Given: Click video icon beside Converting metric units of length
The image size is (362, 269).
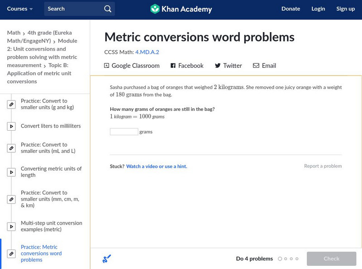Looking at the screenshot, I should [x=11, y=172].
